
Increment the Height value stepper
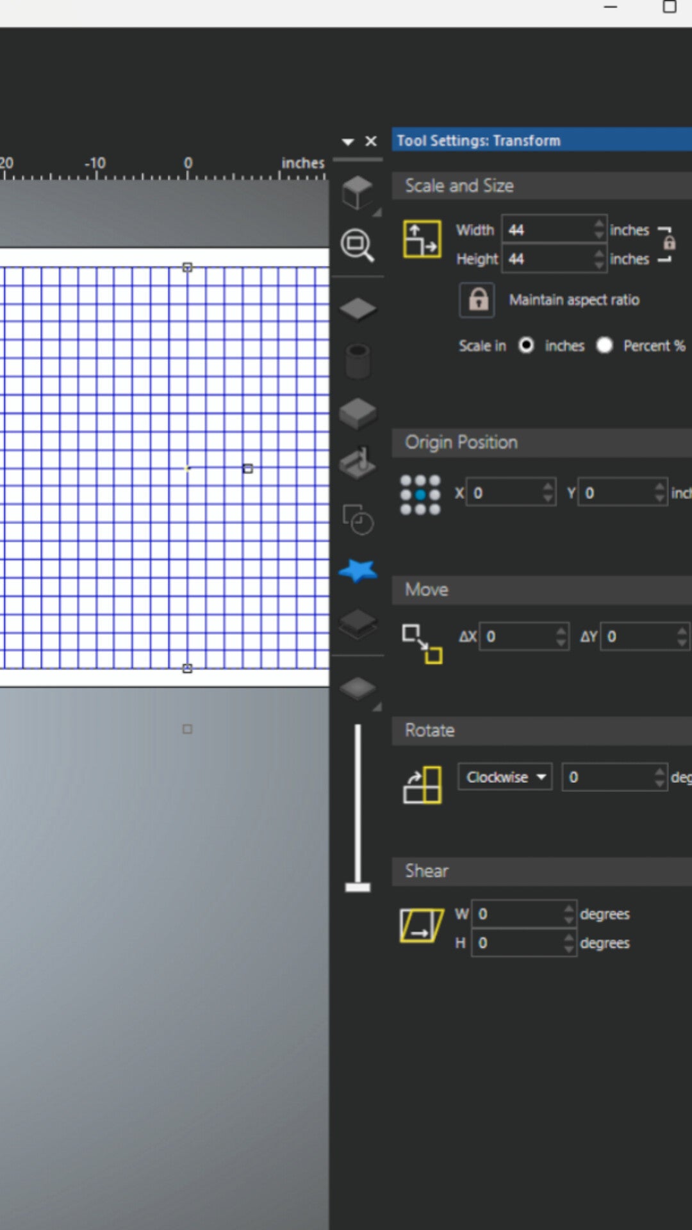click(599, 252)
